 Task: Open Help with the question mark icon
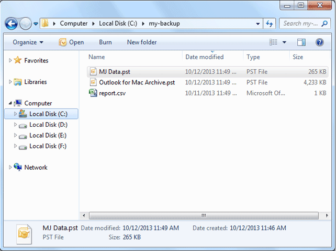(319, 42)
